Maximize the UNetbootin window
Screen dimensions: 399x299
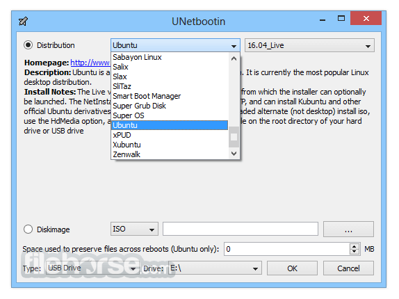click(x=341, y=18)
